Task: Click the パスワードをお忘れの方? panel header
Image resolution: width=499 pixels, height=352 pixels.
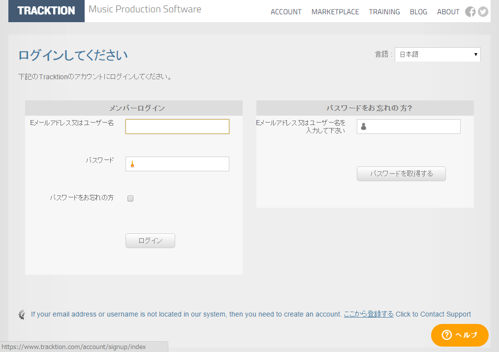Action: [x=365, y=108]
